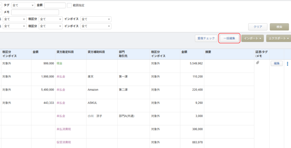Viewport: 291px width, 148px height.
Task: Open the 現金 account link
Action: 59,64
